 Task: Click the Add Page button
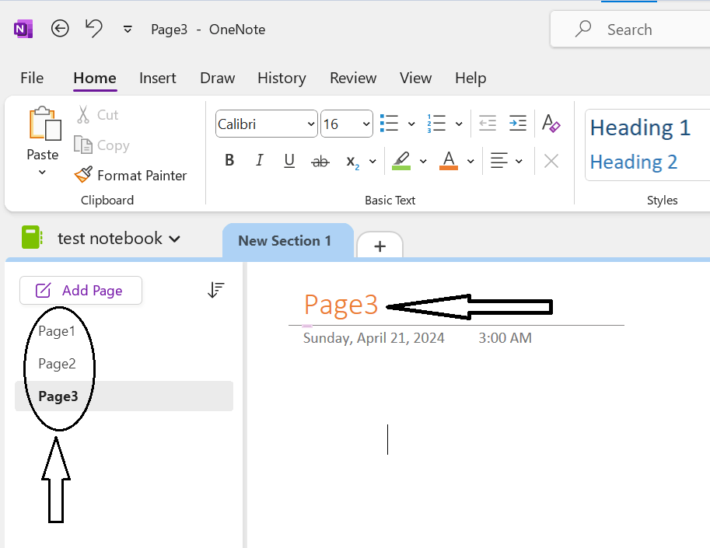coord(81,290)
